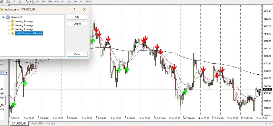This screenshot has width=273, height=126.
Task: Click the 4060.40 price scale label
Action: pos(268,71)
